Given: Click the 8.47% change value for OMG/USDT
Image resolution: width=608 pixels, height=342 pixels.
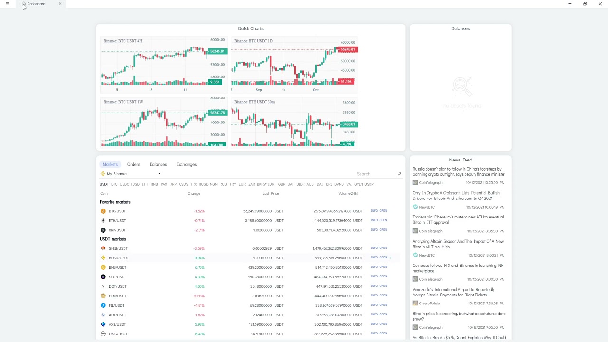Looking at the screenshot, I should (199, 334).
